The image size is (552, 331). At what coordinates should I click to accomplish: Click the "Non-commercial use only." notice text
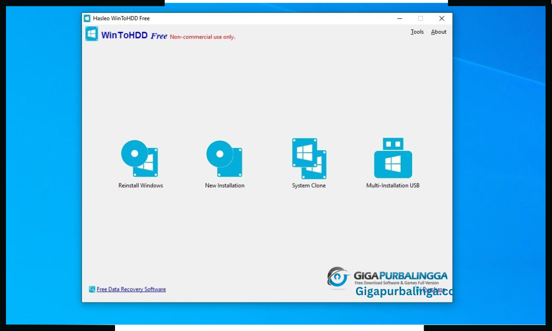[x=202, y=37]
